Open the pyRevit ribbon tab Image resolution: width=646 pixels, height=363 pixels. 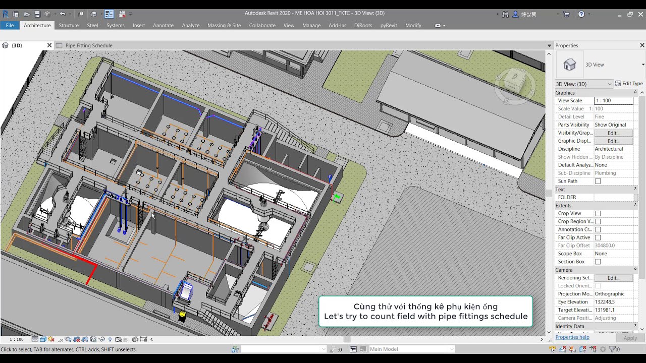coord(389,25)
